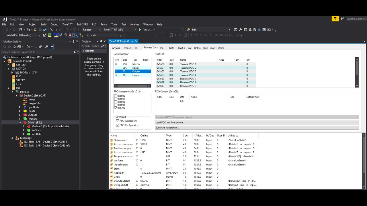
Task: Expand the Module 1 (Cyclic position Mode) node
Action: coord(24,126)
